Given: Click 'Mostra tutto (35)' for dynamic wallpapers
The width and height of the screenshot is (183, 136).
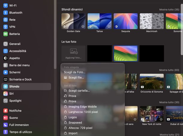Looking at the screenshot, I should pyautogui.click(x=169, y=10).
